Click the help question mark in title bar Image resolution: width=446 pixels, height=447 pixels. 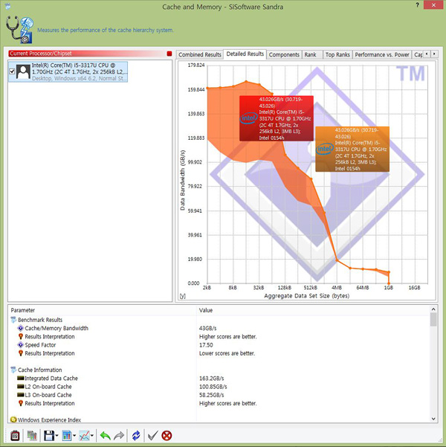[417, 5]
